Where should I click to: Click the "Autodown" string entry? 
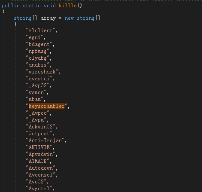(40, 168)
